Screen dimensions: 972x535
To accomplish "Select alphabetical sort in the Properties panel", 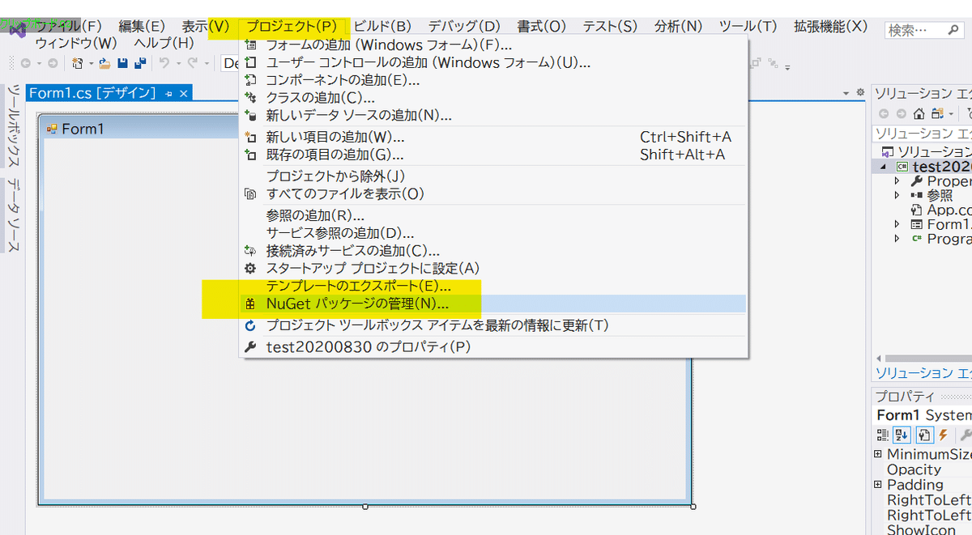I will click(x=902, y=435).
